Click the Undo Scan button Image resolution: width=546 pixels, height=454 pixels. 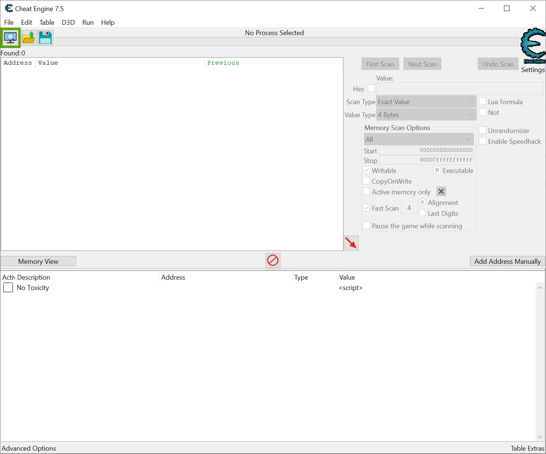(498, 64)
